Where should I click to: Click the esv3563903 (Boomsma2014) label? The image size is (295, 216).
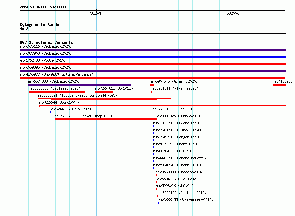coord(180,172)
